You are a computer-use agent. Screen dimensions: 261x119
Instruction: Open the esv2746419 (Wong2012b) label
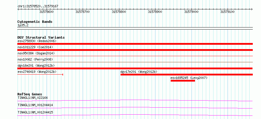(37, 72)
